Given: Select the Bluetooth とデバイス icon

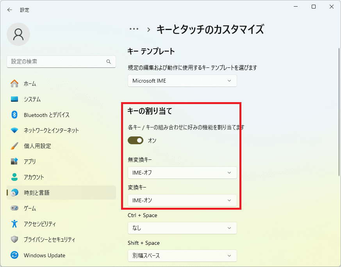Looking at the screenshot, I should click(14, 115).
